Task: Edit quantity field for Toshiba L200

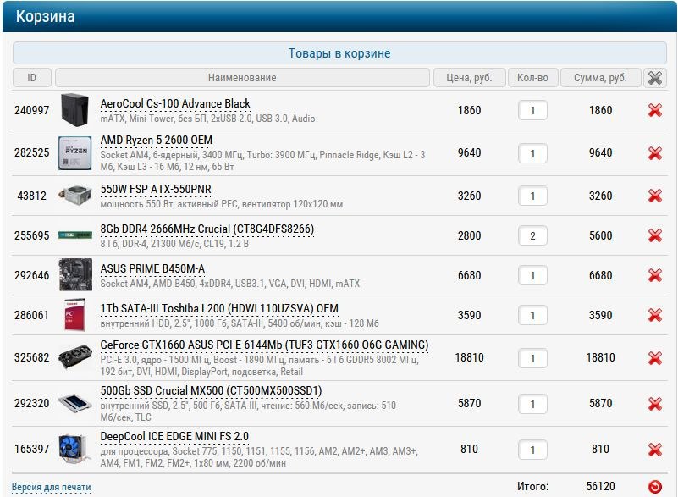Action: 532,315
